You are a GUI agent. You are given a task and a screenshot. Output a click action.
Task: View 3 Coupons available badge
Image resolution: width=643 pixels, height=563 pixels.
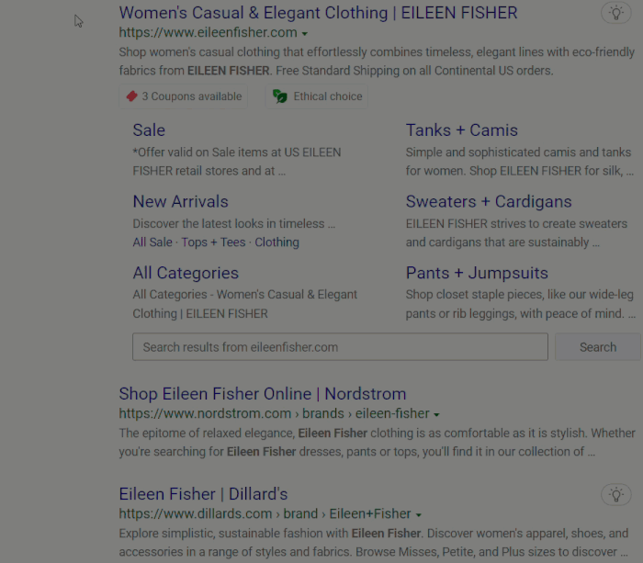pos(191,96)
